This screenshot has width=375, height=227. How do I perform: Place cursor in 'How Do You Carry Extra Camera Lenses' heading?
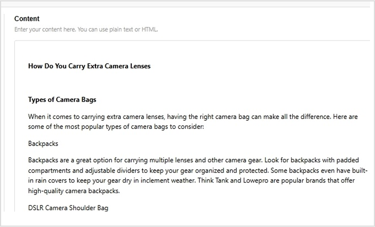click(x=89, y=66)
